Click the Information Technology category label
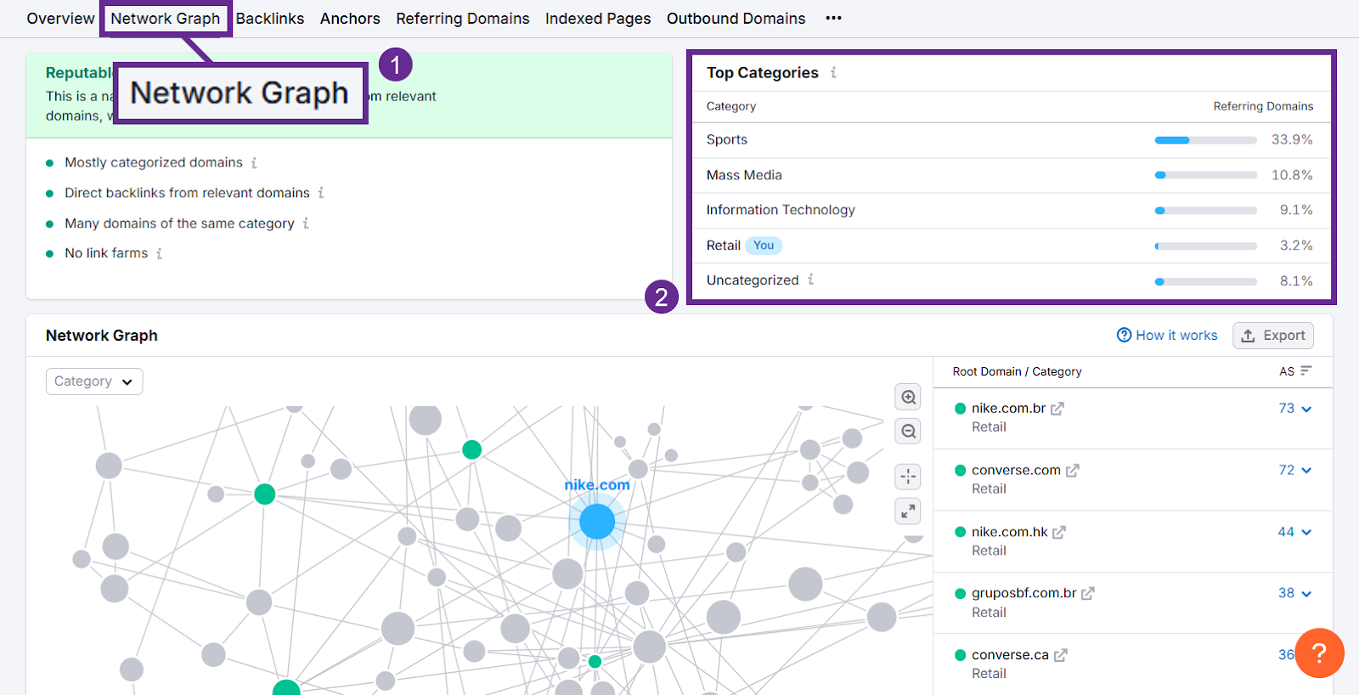The width and height of the screenshot is (1359, 695). pos(781,210)
